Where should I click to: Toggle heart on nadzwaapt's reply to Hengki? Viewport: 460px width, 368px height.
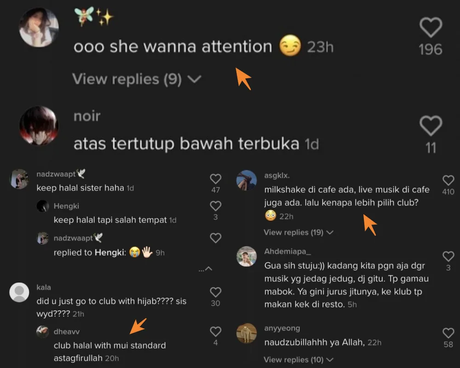[216, 238]
